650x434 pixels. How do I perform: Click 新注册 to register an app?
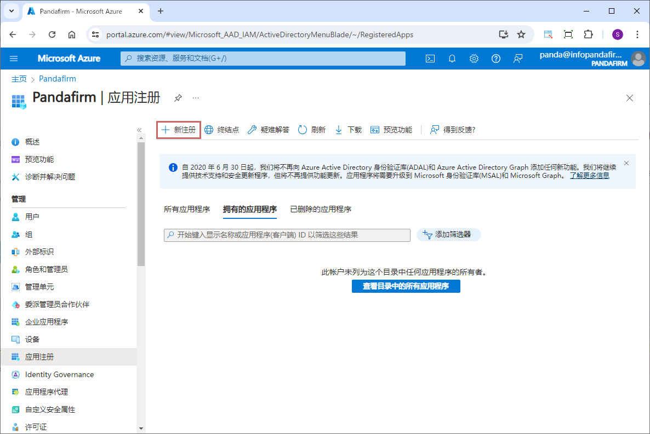point(179,130)
